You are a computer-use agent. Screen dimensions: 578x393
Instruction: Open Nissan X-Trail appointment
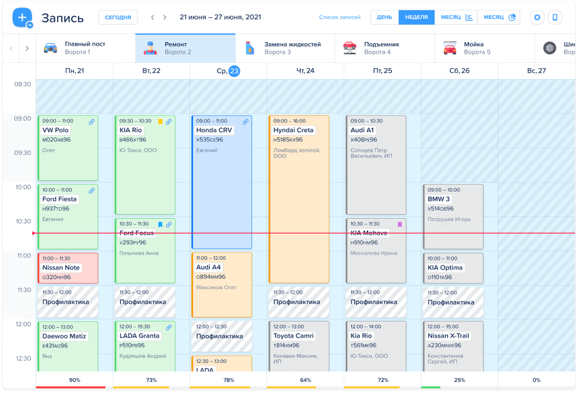(x=453, y=346)
